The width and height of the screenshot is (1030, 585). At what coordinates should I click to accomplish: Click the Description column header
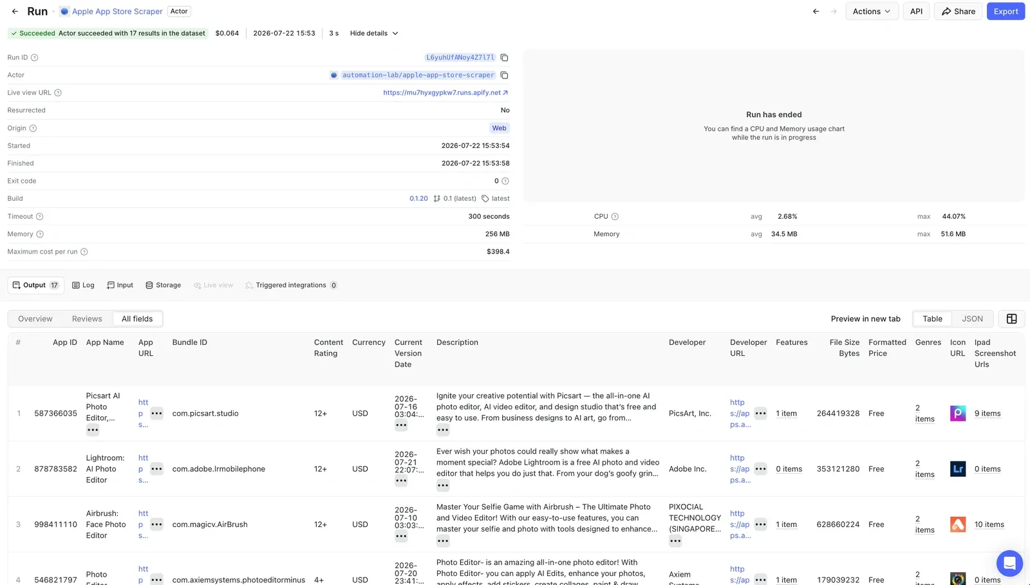pos(457,342)
